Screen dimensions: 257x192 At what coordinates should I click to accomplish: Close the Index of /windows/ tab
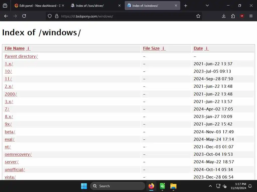(176, 5)
